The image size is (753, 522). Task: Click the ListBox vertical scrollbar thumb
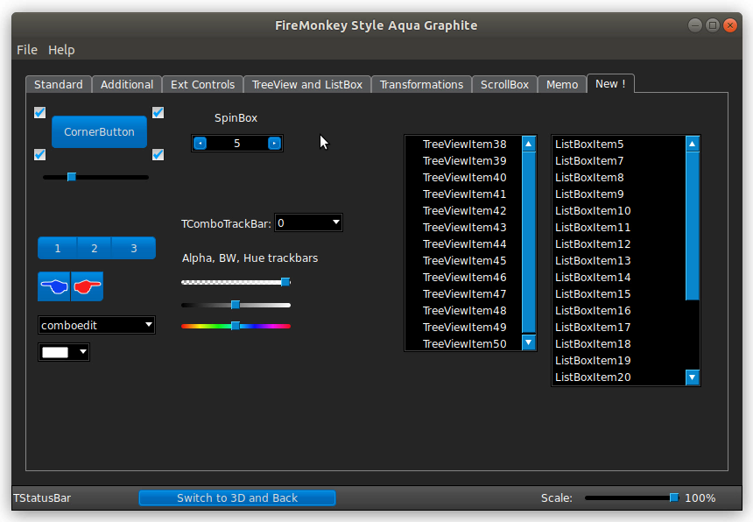[692, 226]
